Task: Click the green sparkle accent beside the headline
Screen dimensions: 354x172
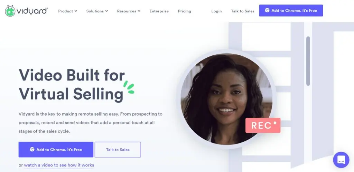Action: coord(129,87)
